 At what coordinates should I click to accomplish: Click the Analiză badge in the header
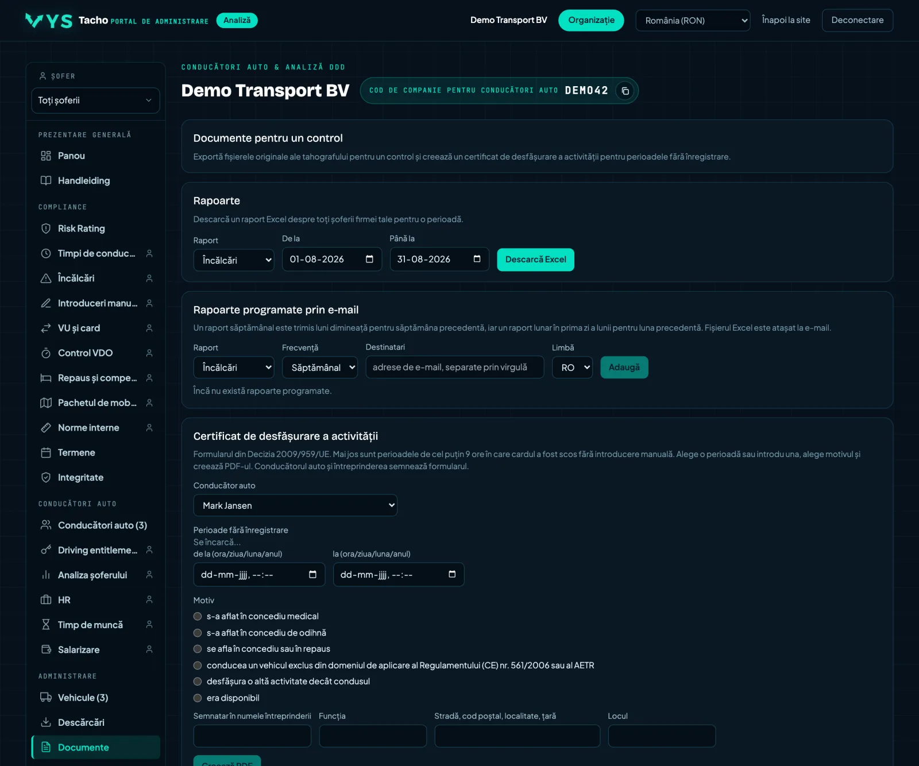tap(237, 20)
